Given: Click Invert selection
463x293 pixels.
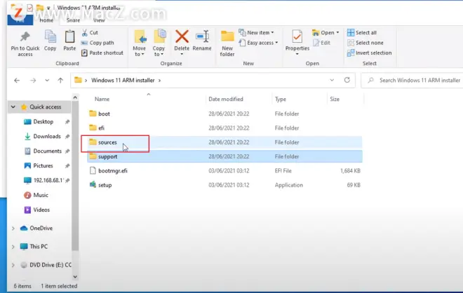Looking at the screenshot, I should (x=370, y=53).
